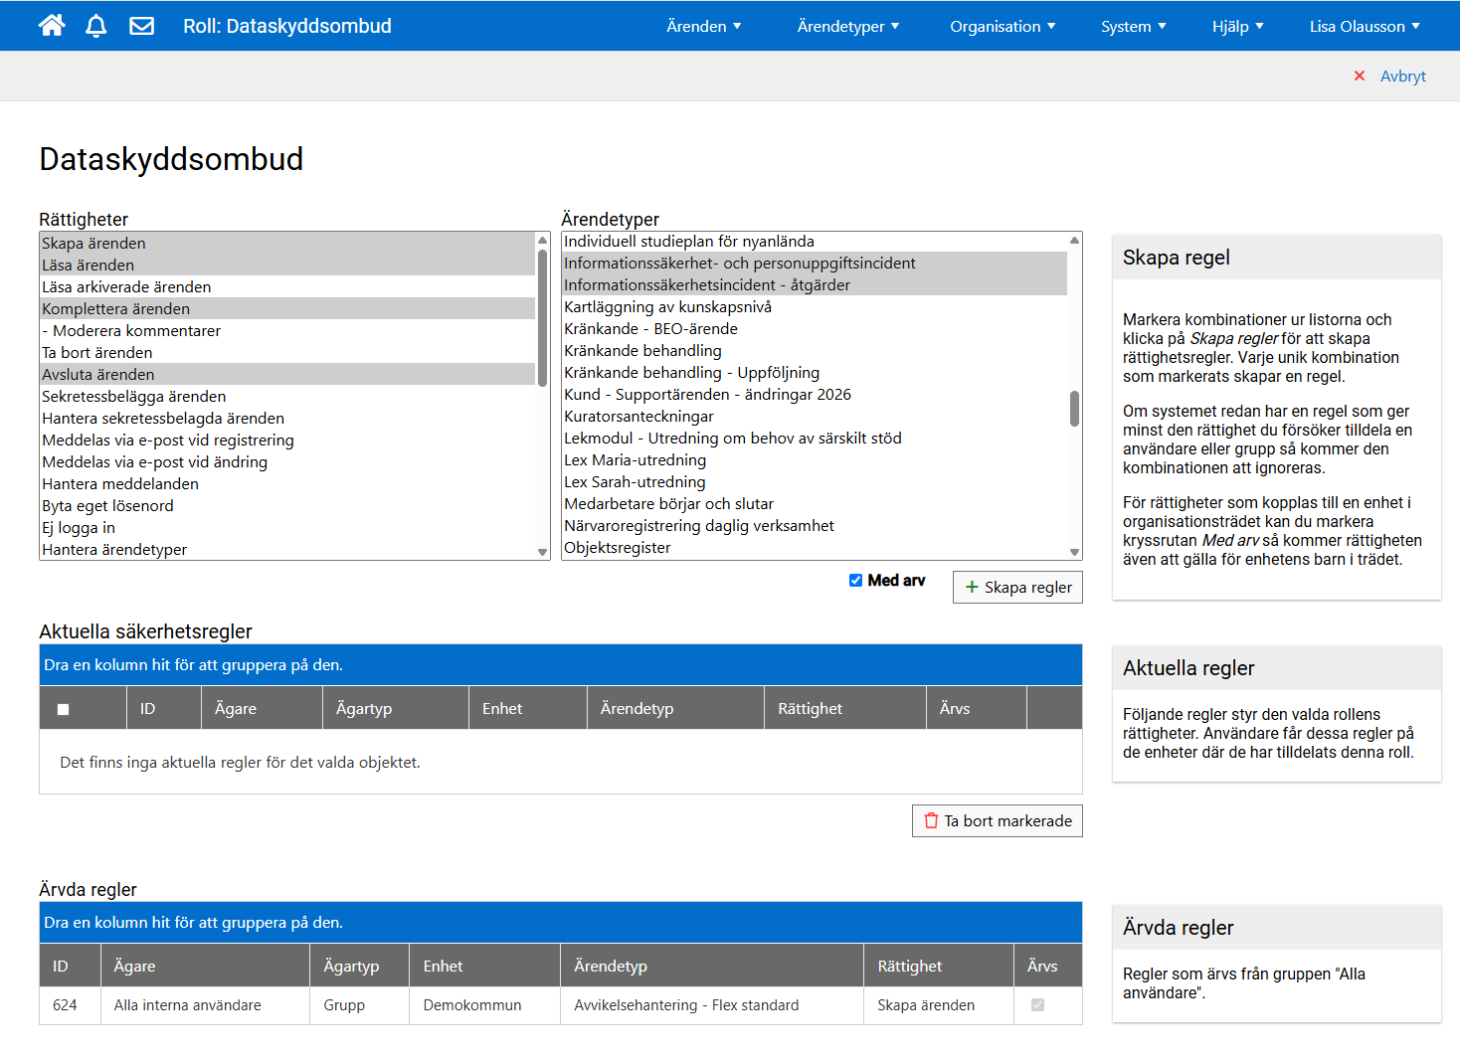Open notifications bell icon
The height and width of the screenshot is (1064, 1460).
point(96,26)
